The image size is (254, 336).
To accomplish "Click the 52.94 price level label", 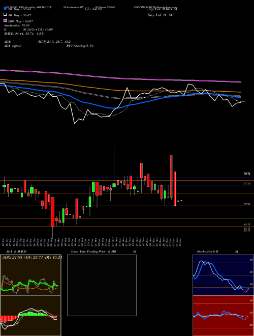I will (247, 204).
